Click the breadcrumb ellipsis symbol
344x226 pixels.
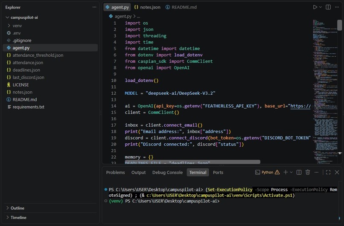coord(138,17)
